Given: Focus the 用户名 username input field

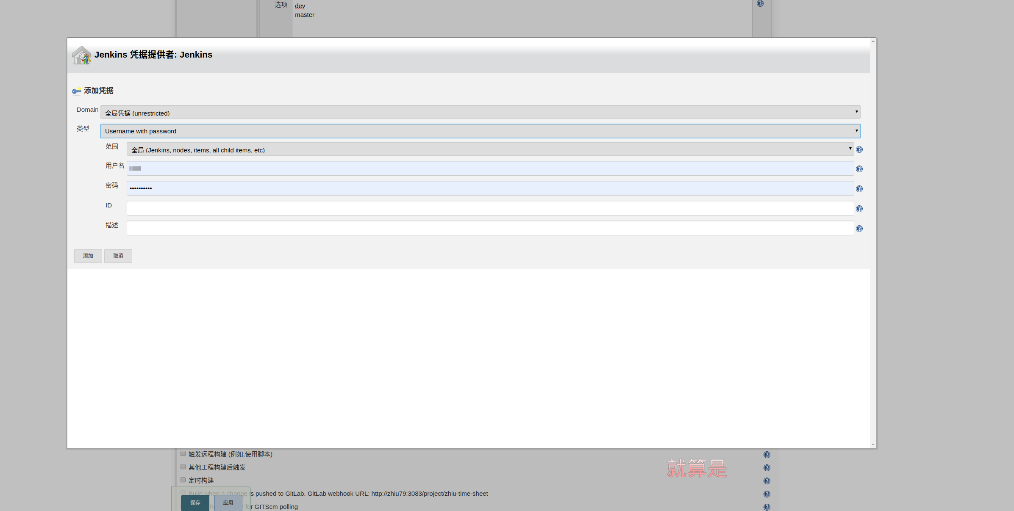Looking at the screenshot, I should click(x=490, y=168).
